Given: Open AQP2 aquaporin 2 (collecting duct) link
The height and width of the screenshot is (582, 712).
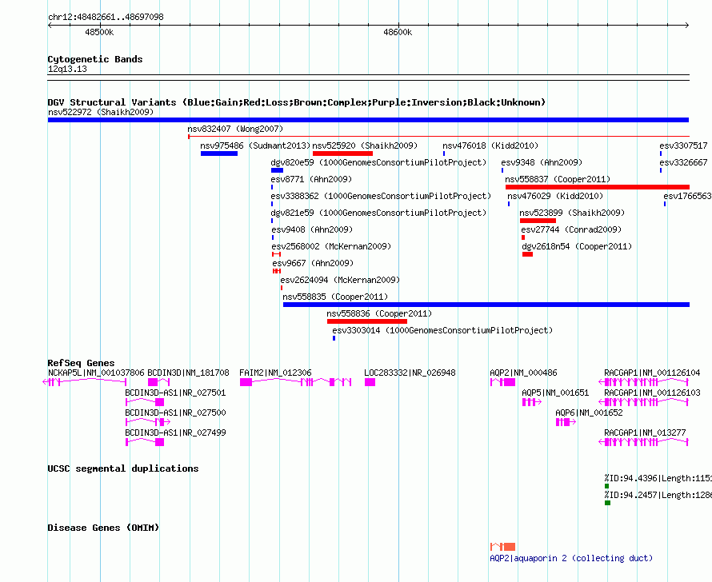Looking at the screenshot, I should (x=571, y=558).
